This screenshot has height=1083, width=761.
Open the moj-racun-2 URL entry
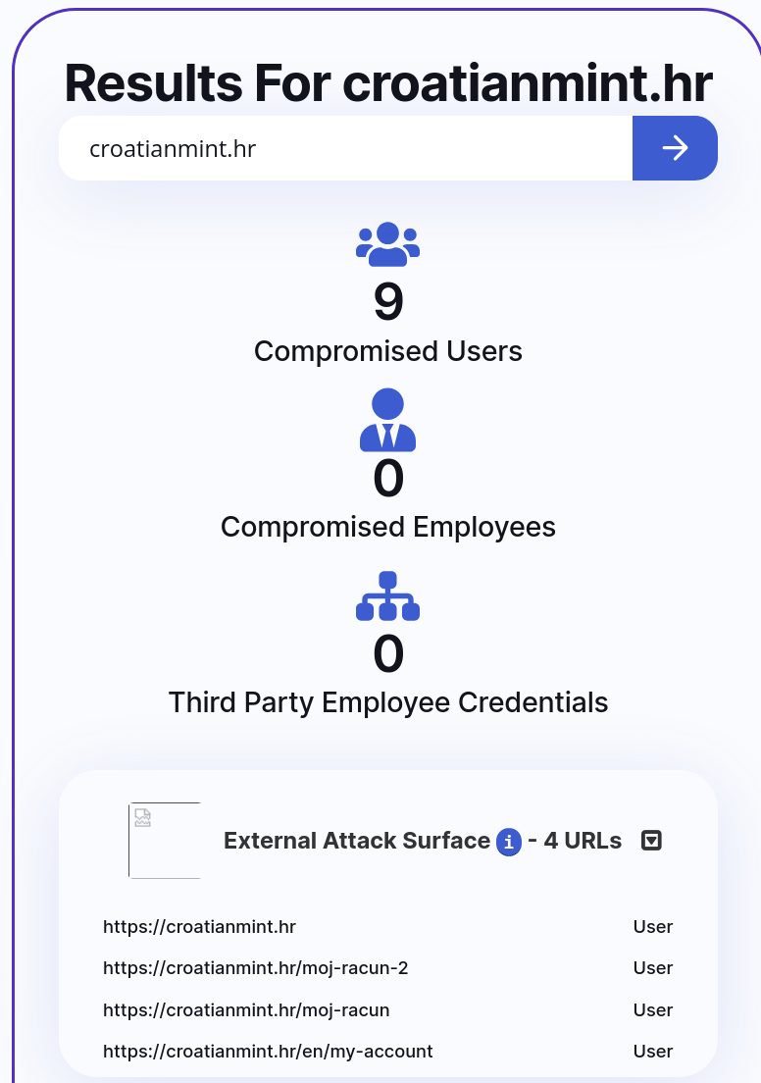click(x=256, y=968)
